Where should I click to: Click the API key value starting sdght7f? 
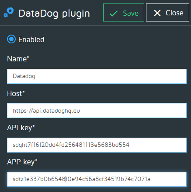coord(71,145)
